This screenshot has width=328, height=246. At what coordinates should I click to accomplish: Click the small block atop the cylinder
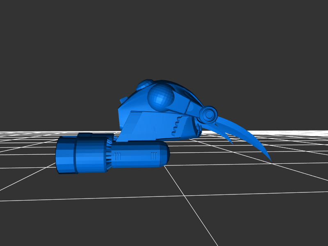[85, 135]
